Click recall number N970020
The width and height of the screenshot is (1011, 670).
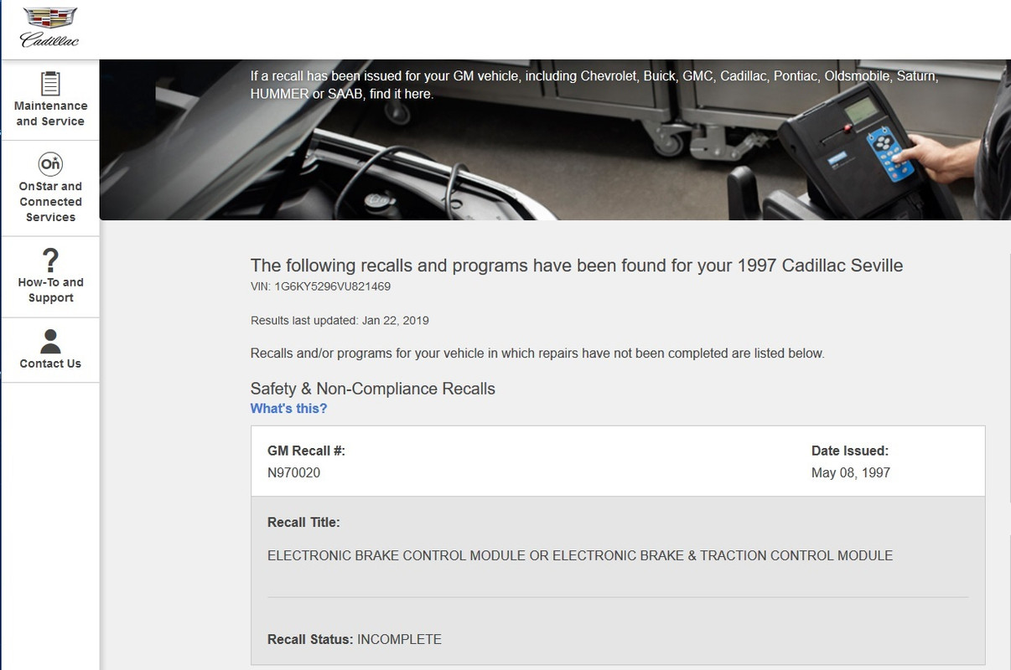coord(293,472)
